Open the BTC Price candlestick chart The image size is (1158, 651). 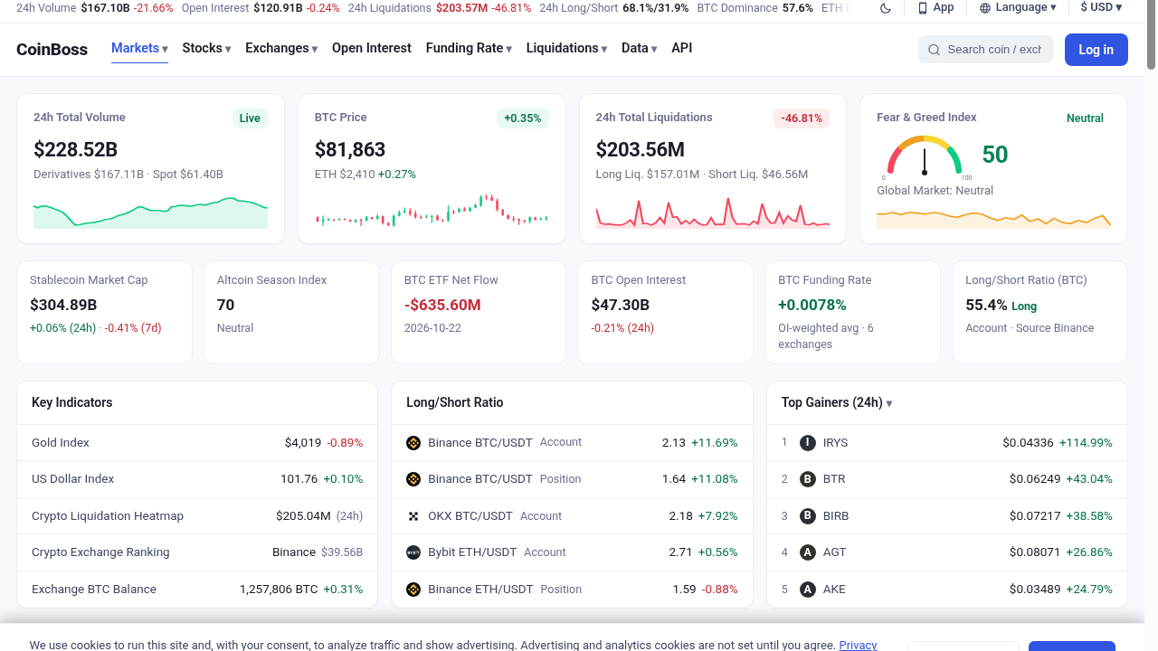point(432,211)
